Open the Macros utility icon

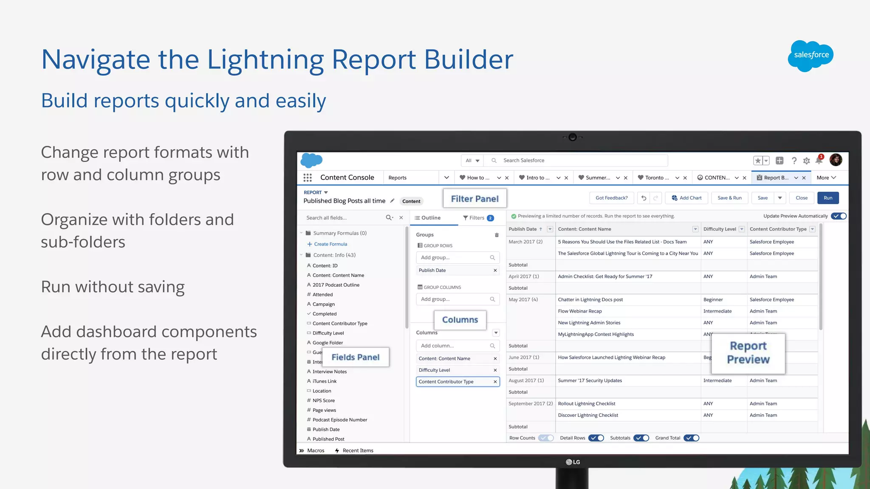[302, 451]
